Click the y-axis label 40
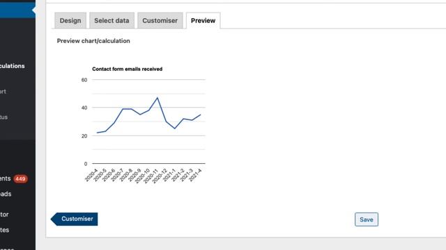The image size is (446, 250). click(x=84, y=108)
